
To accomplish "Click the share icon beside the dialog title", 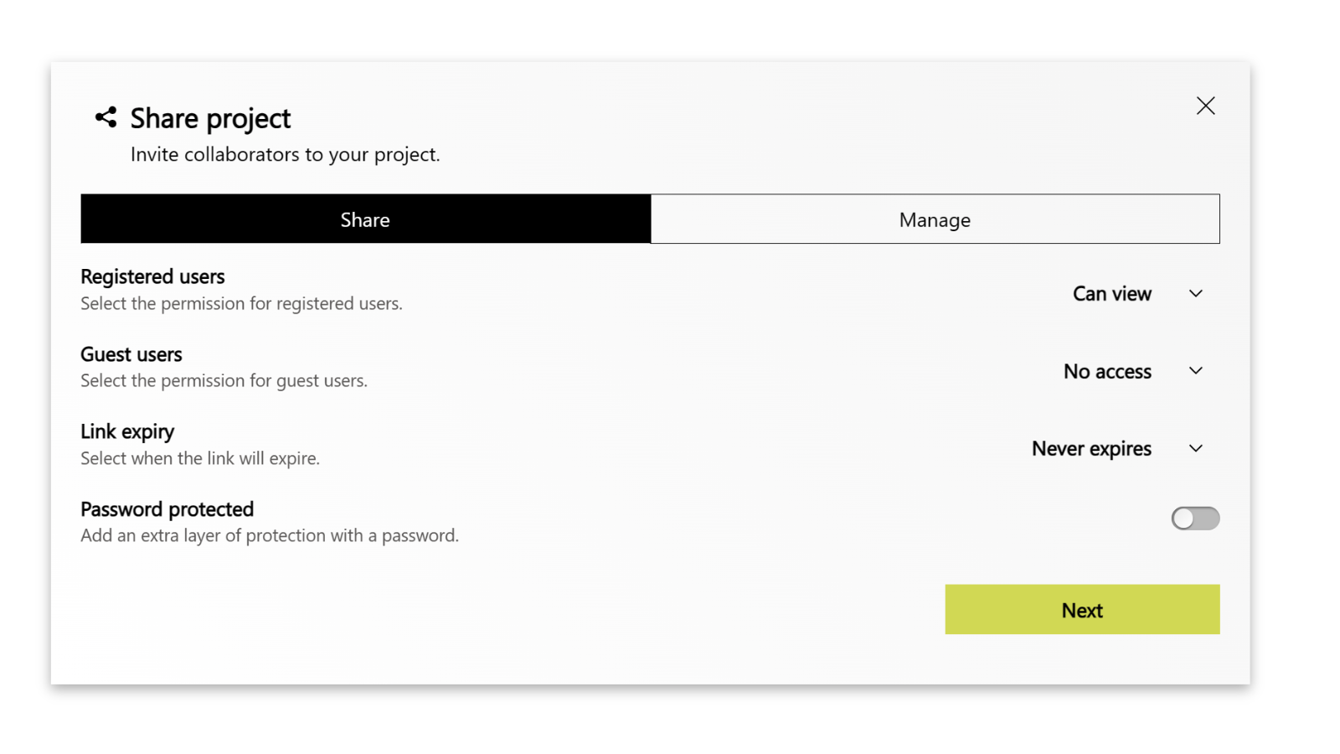I will 106,117.
